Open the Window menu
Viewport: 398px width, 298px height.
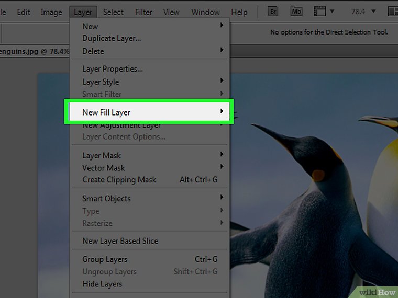click(205, 12)
